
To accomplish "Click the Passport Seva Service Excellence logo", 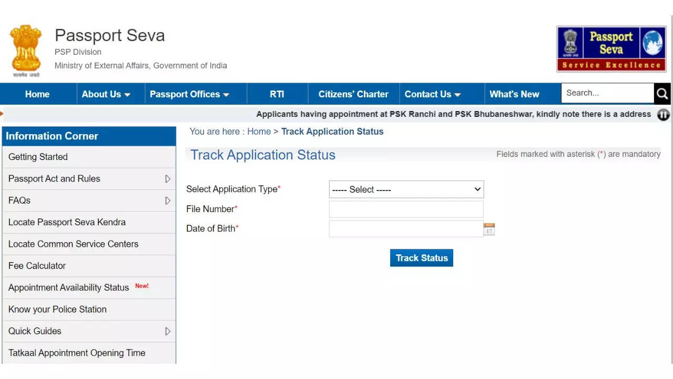I will click(x=611, y=49).
